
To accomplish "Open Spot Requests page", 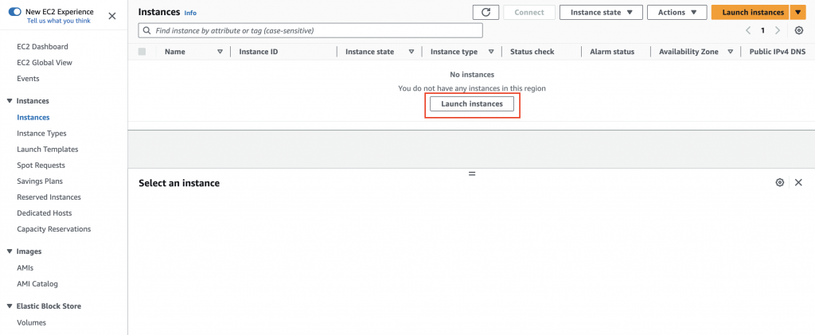I will click(41, 166).
